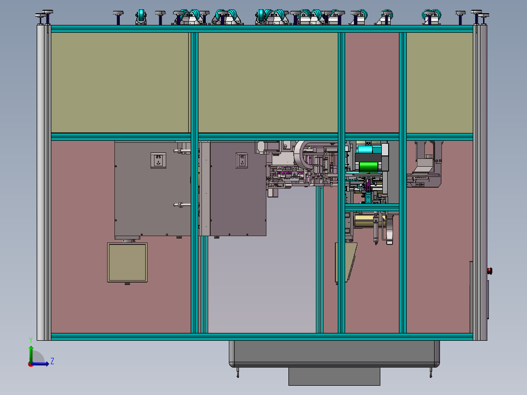Screen dimensions: 527x395
Task: Select the small square olive window at lower left
Action: 127,262
